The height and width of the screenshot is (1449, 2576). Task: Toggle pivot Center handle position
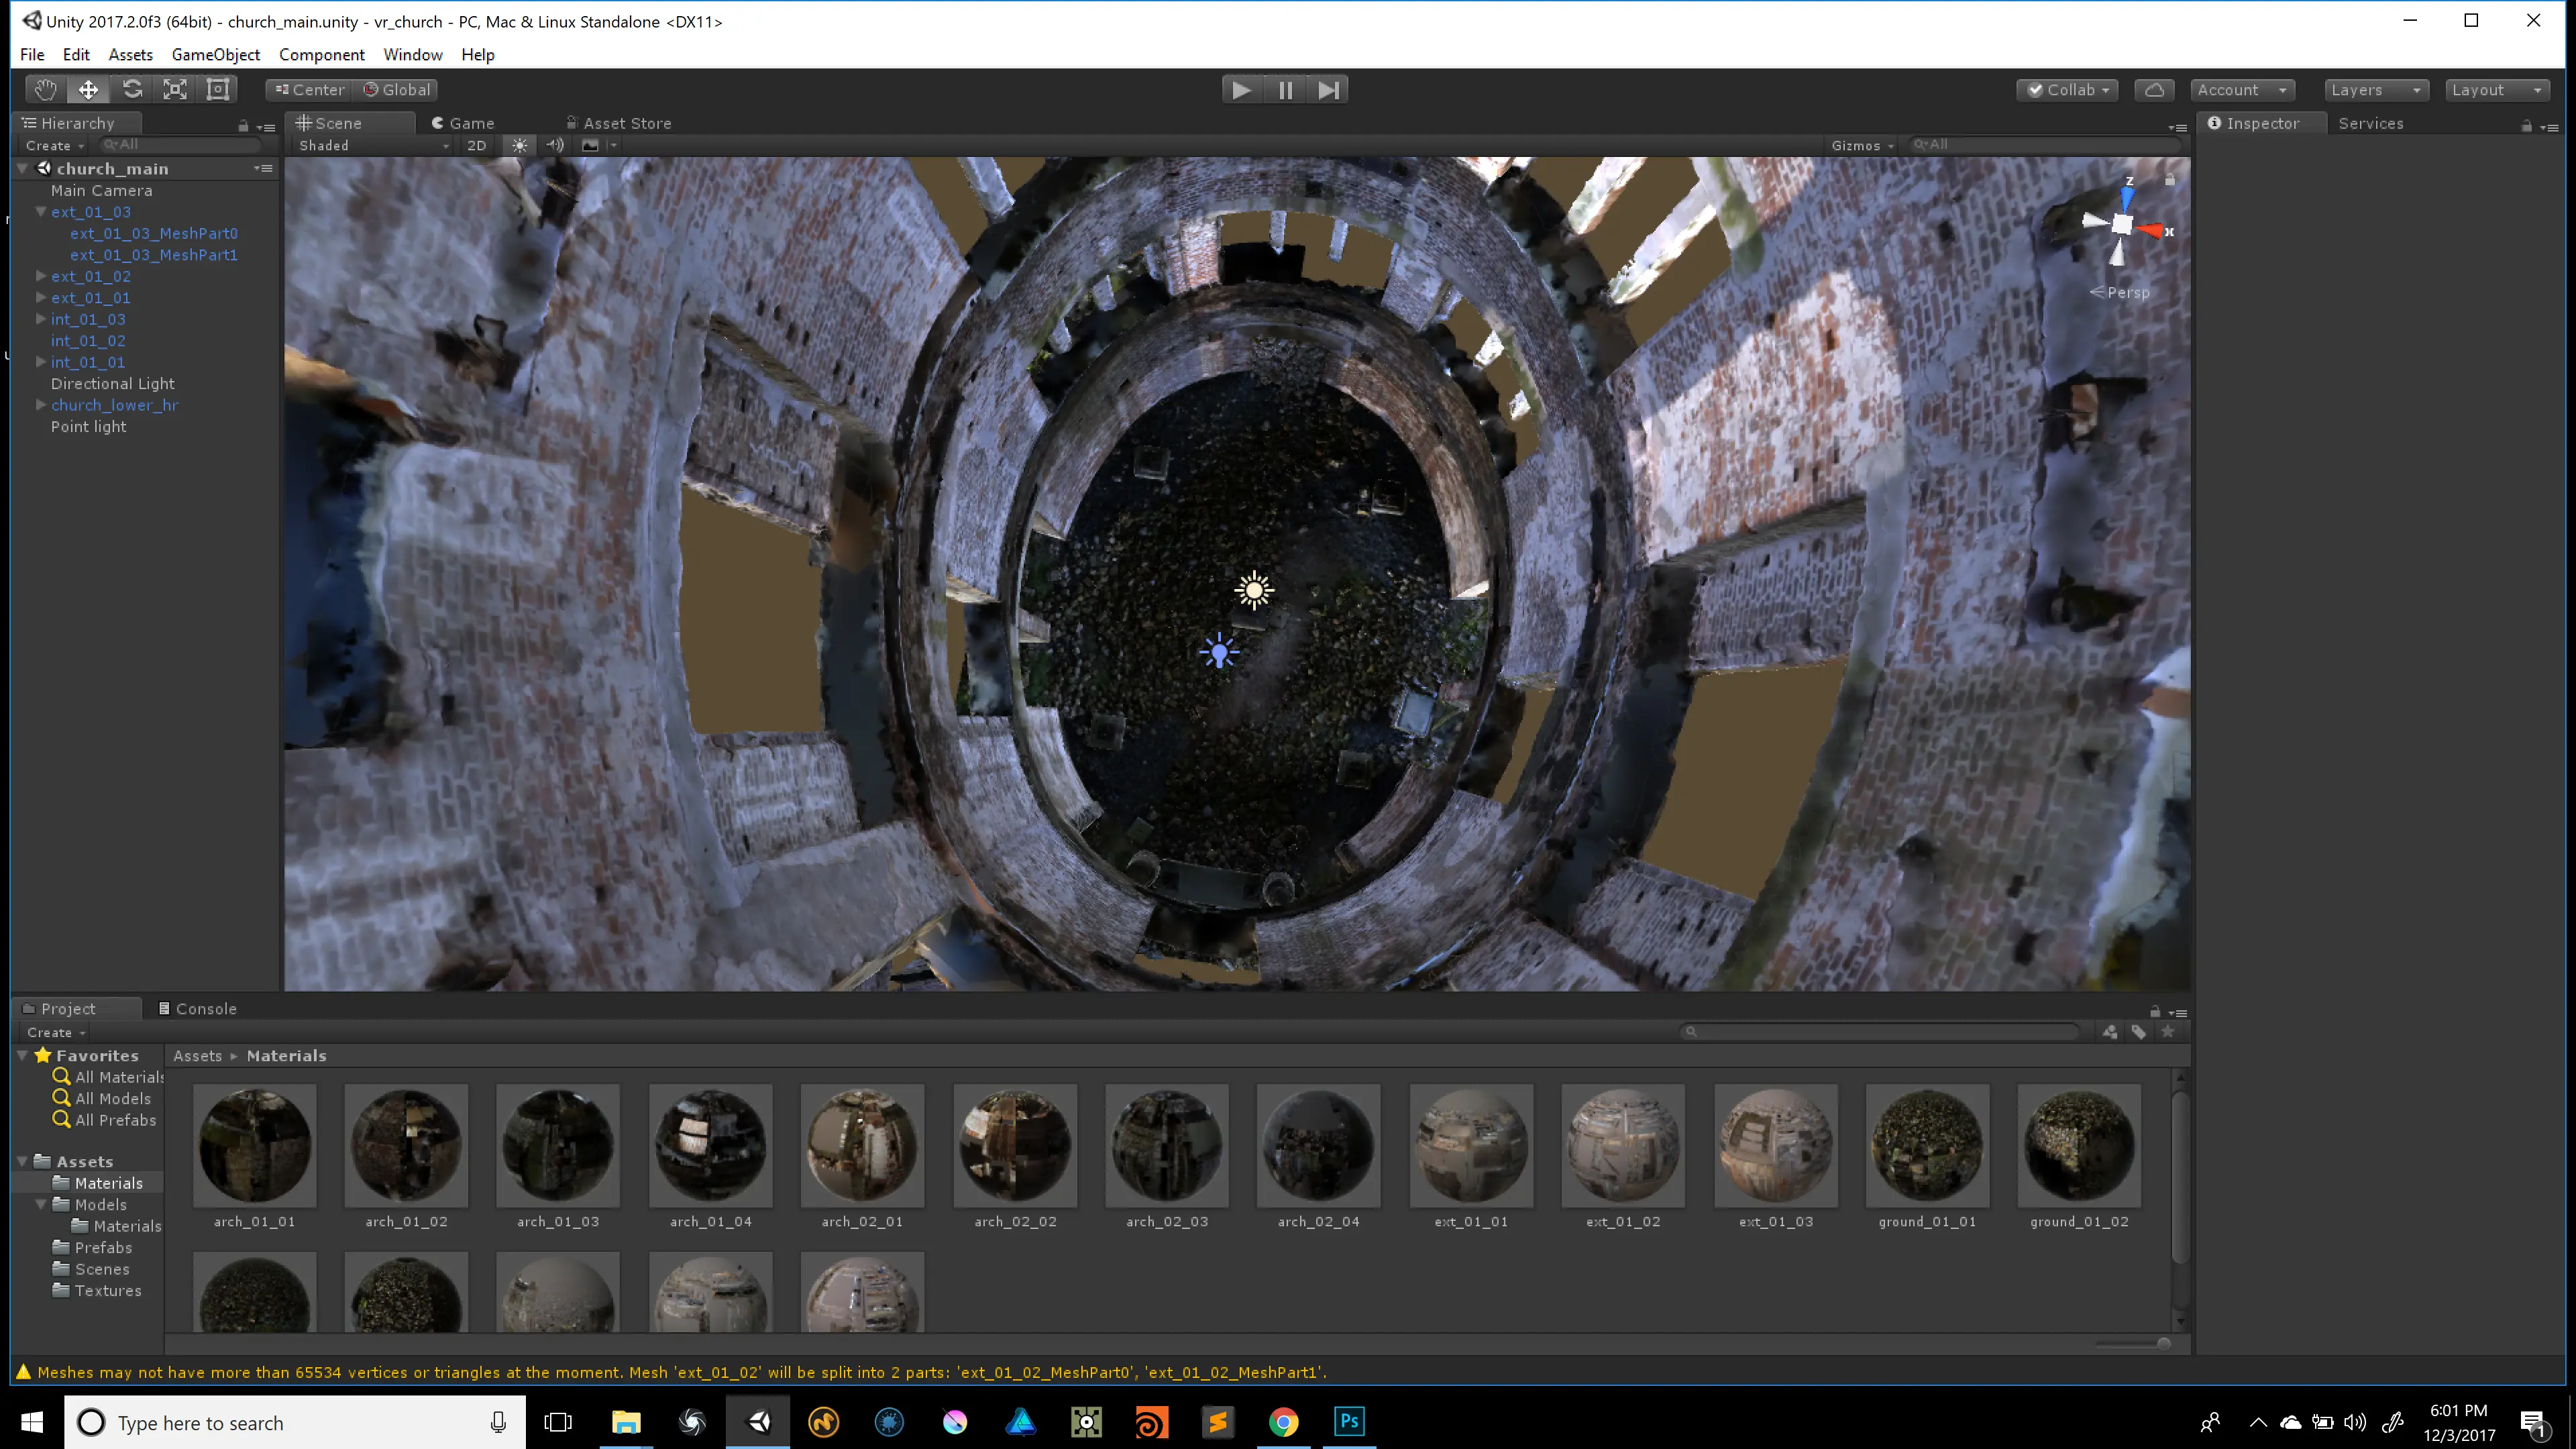tap(310, 90)
